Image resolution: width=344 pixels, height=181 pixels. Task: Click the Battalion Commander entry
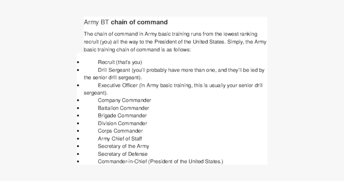(x=124, y=108)
